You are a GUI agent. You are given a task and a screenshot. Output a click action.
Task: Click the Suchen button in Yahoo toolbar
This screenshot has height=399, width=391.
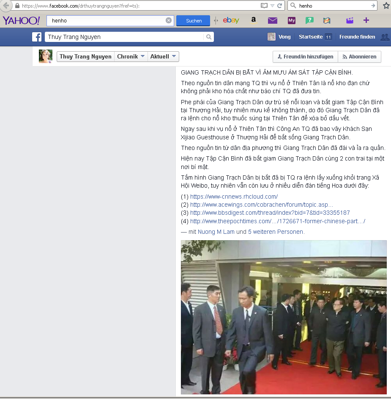click(193, 21)
